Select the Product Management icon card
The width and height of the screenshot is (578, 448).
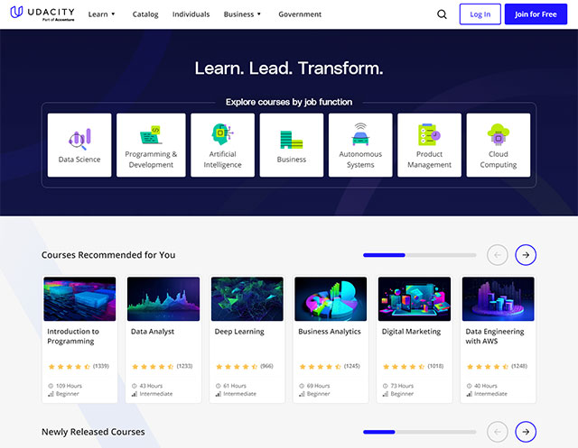429,135
